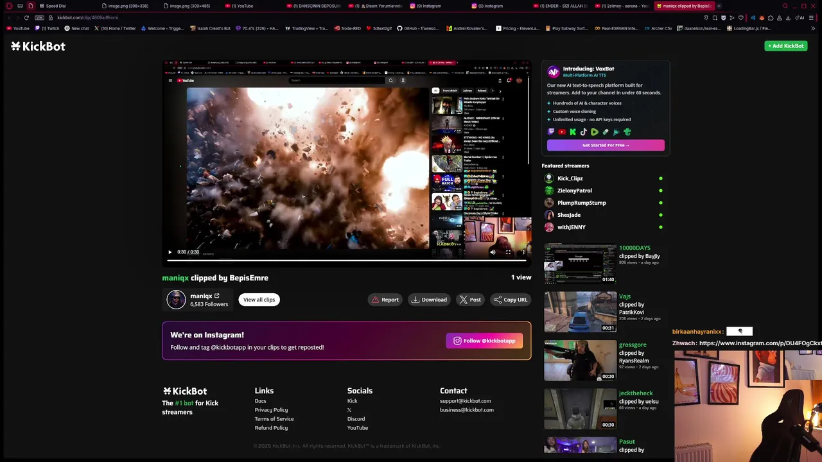822x462 pixels.
Task: Click the Report button
Action: [385, 300]
